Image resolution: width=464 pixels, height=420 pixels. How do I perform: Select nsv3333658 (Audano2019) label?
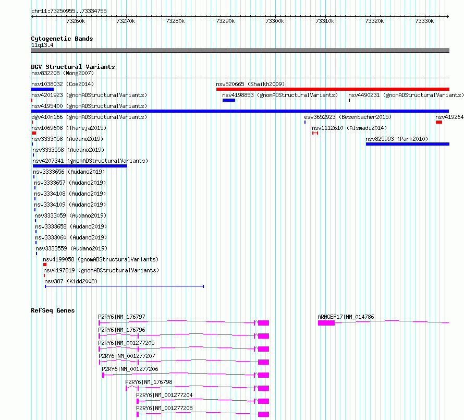click(x=71, y=226)
